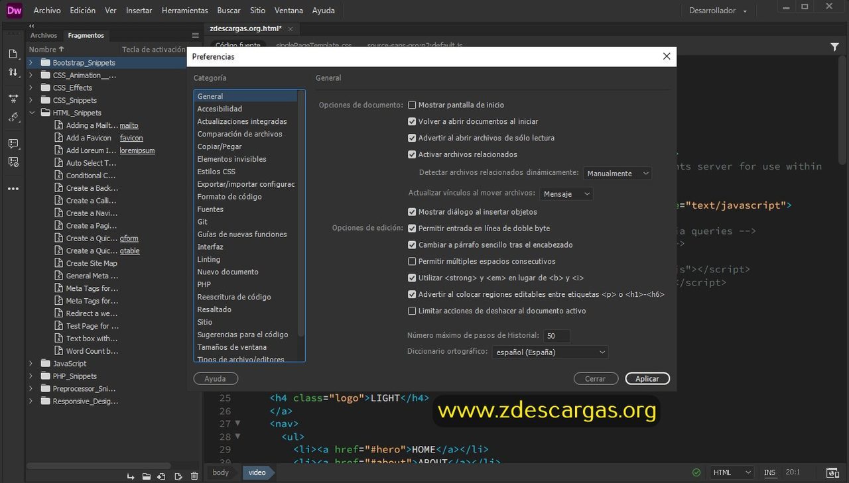Click the Número máximo de pasos de Historial field
Image resolution: width=849 pixels, height=483 pixels.
coord(556,336)
